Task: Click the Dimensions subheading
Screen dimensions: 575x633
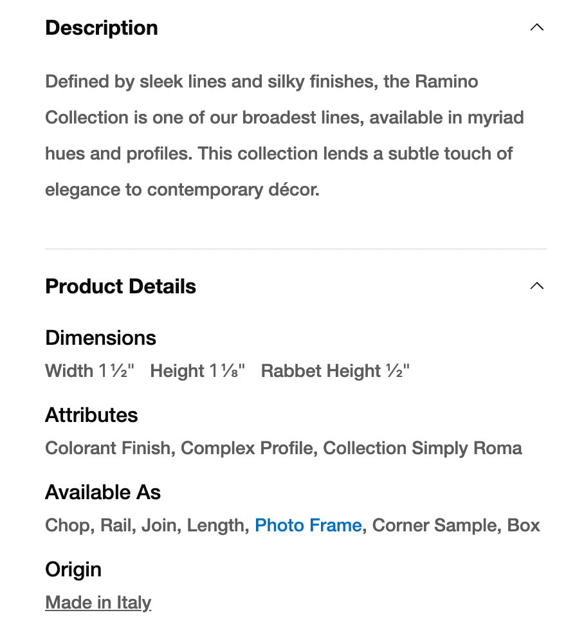Action: point(100,338)
